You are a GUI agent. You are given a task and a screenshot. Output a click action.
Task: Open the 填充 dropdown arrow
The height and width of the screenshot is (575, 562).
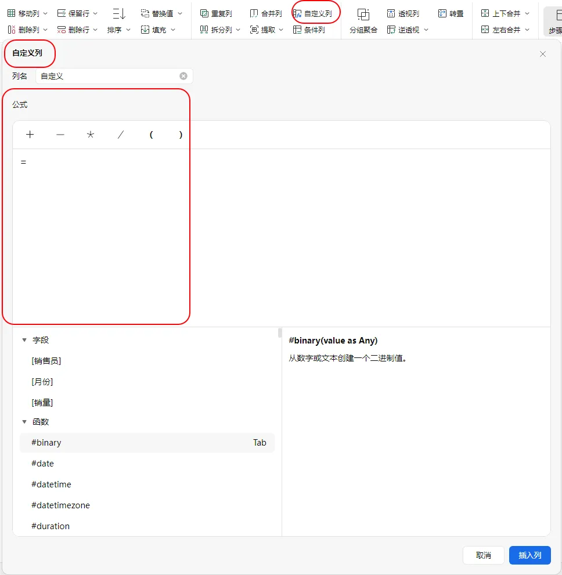tap(173, 30)
